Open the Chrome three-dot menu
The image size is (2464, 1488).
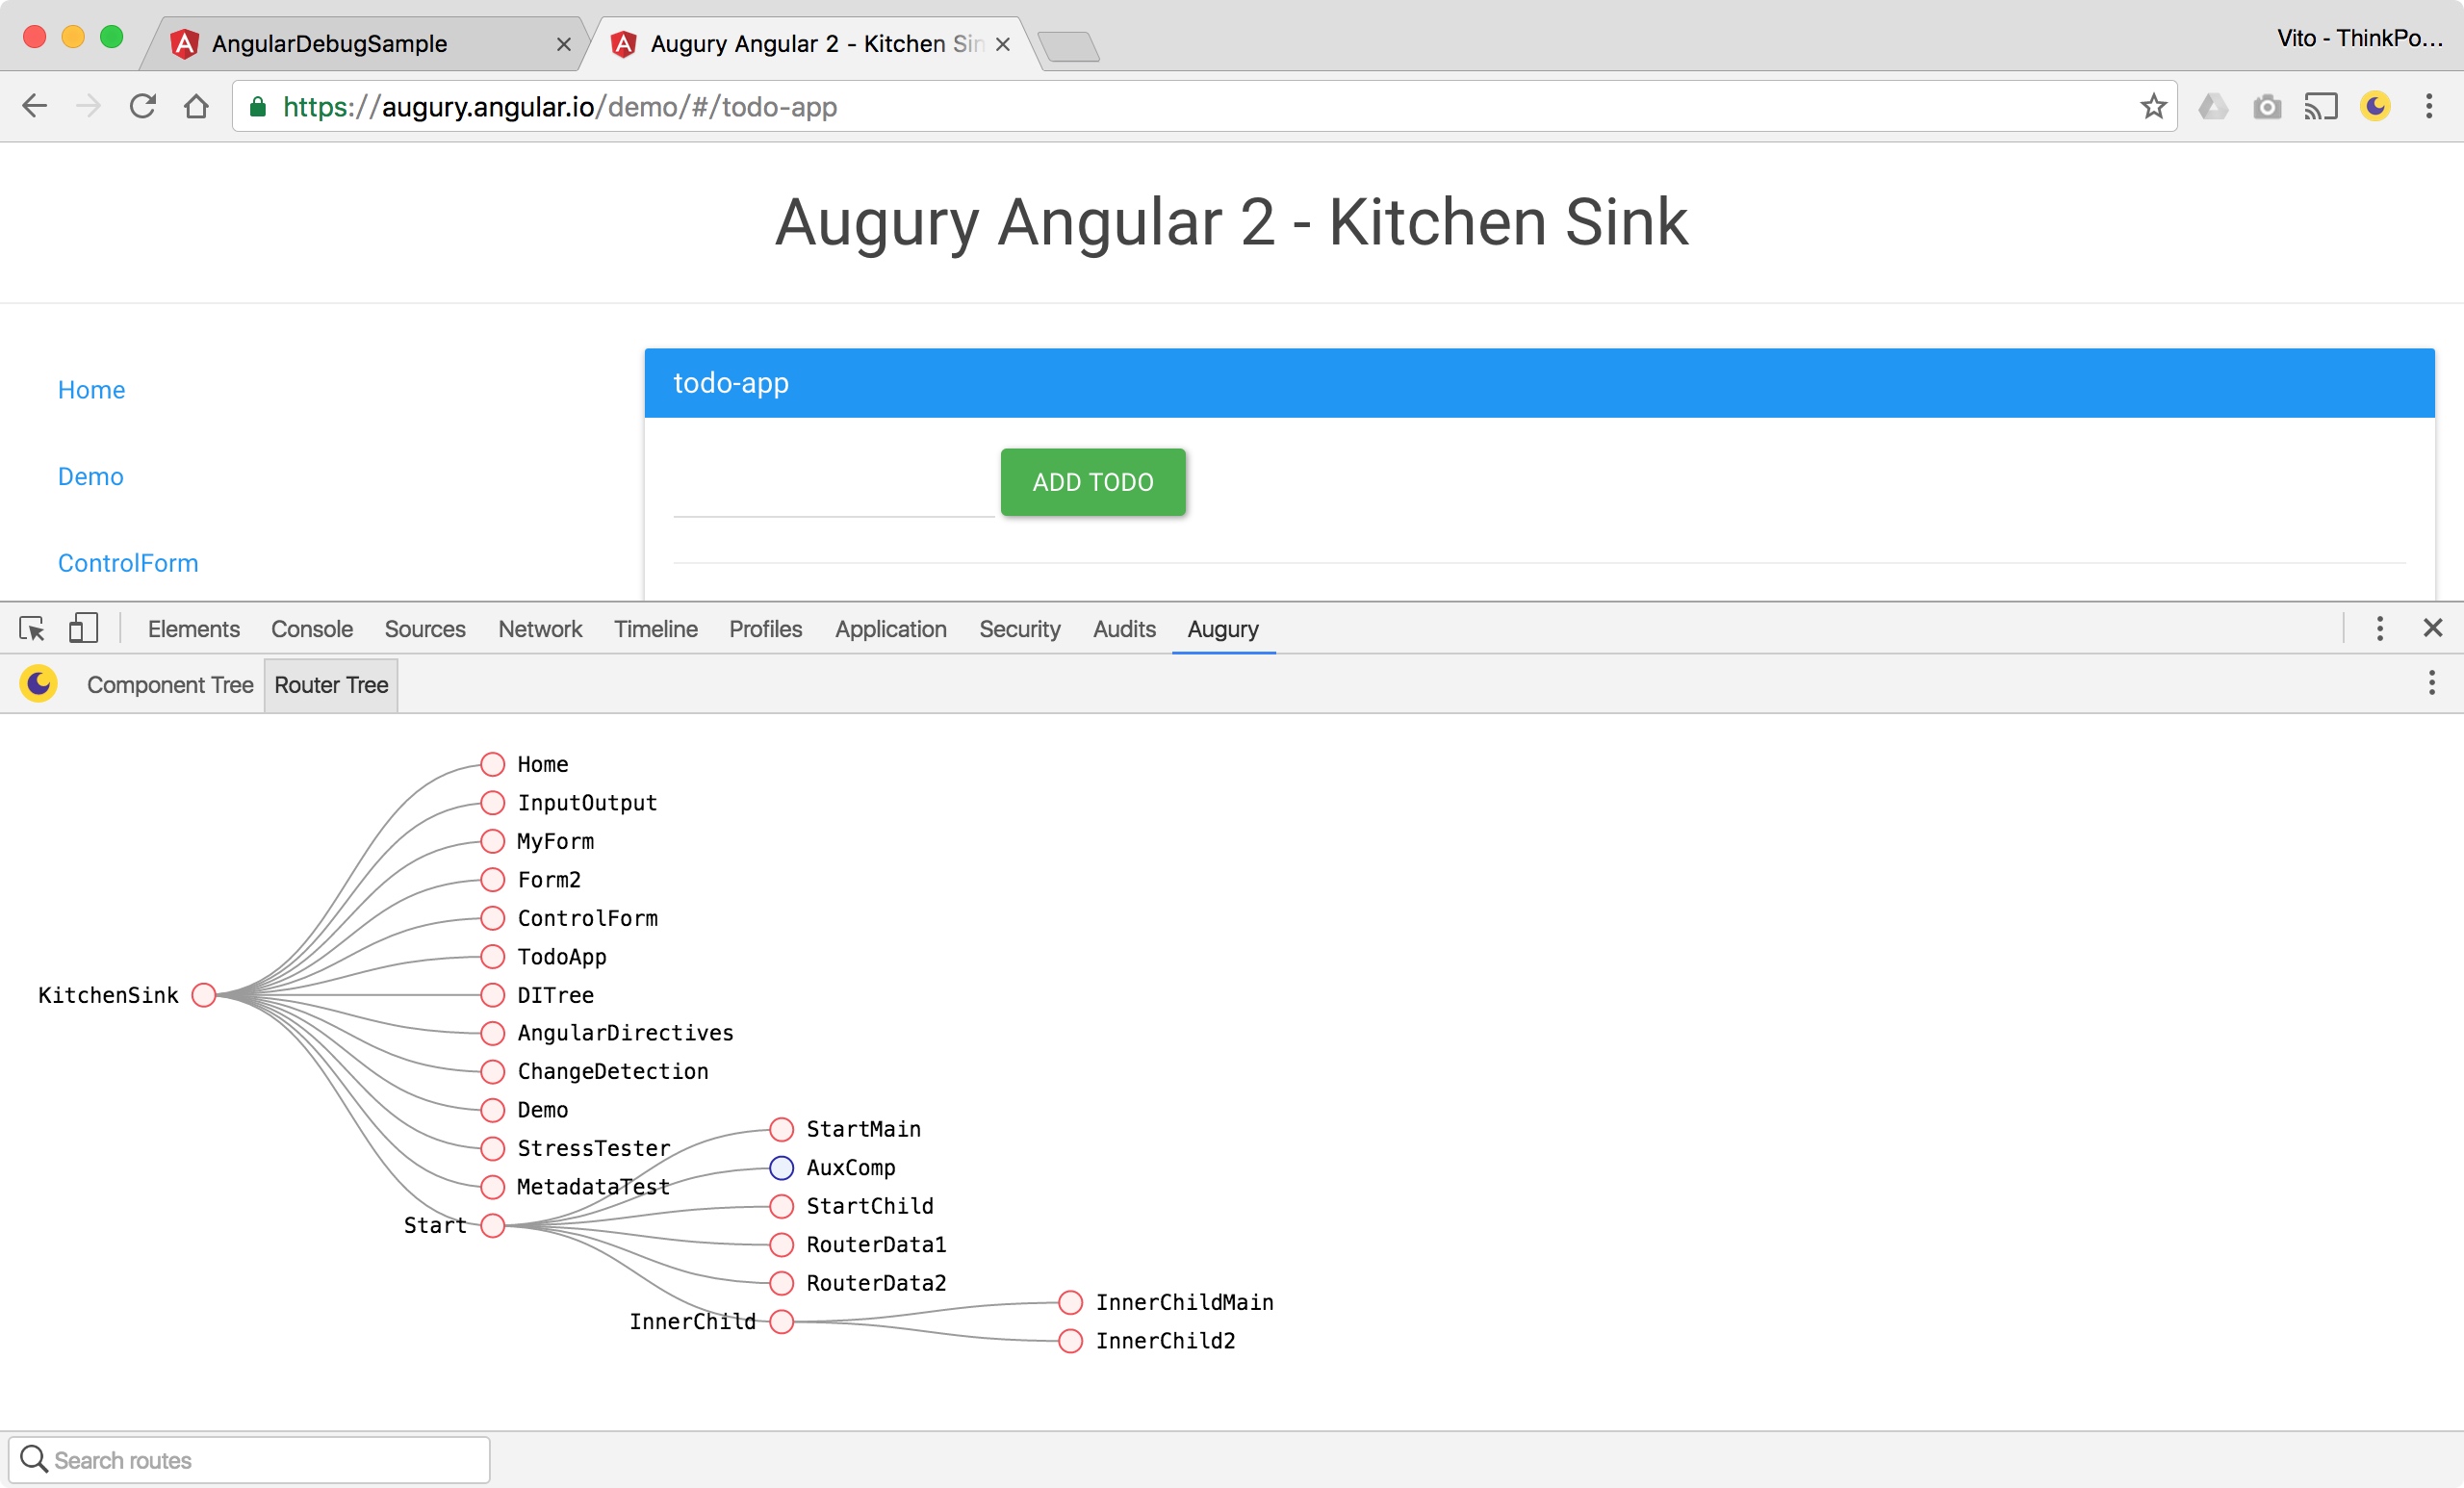click(x=2429, y=106)
